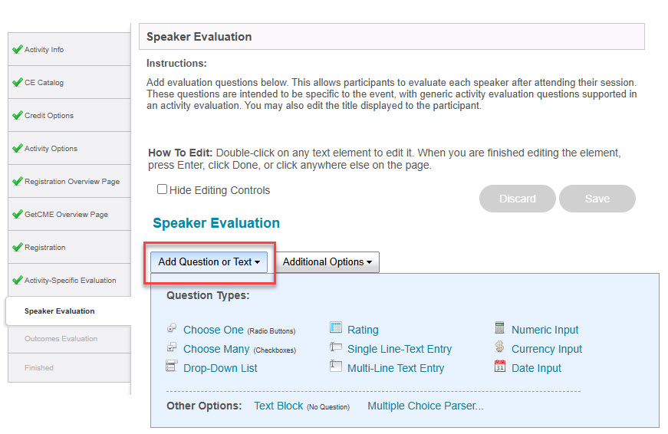
Task: Open the Multiple Choice Parser link
Action: click(x=425, y=406)
